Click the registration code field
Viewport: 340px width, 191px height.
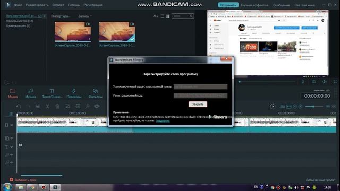pyautogui.click(x=200, y=95)
